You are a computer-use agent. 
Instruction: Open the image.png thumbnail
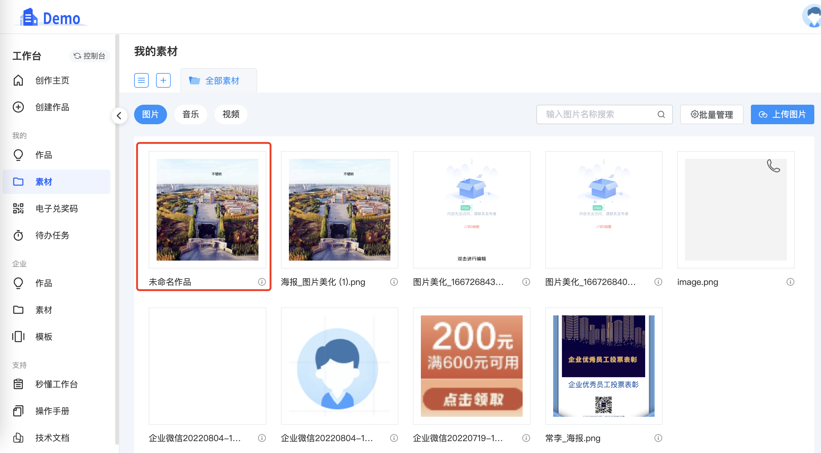(736, 209)
